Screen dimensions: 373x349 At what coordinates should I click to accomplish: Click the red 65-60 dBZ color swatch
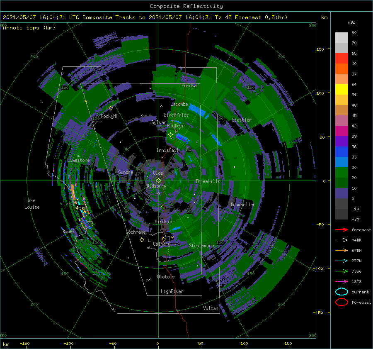pos(342,59)
